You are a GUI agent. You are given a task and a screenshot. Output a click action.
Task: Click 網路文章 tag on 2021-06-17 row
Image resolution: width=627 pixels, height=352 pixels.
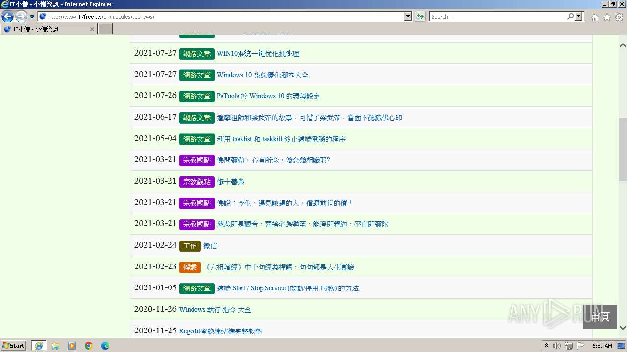coord(197,118)
